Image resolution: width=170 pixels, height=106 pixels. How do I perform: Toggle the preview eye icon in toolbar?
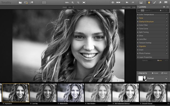coord(113,2)
